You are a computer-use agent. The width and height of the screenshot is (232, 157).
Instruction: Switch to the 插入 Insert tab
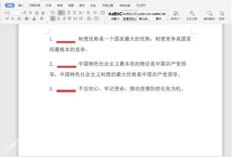tap(21, 6)
